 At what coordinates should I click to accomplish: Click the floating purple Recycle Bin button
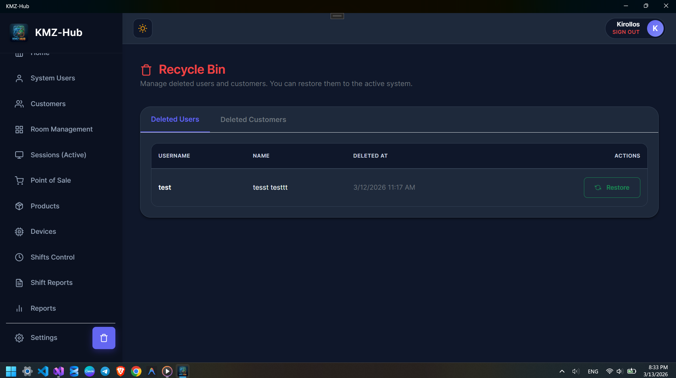coord(103,337)
